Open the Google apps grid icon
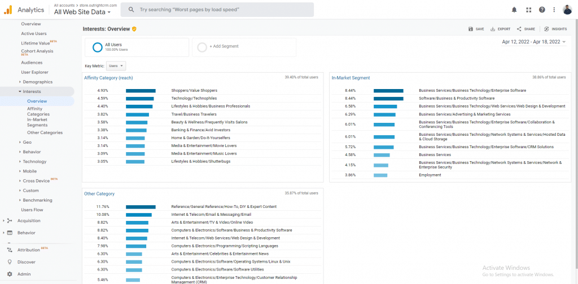The height and width of the screenshot is (284, 578). tap(528, 10)
